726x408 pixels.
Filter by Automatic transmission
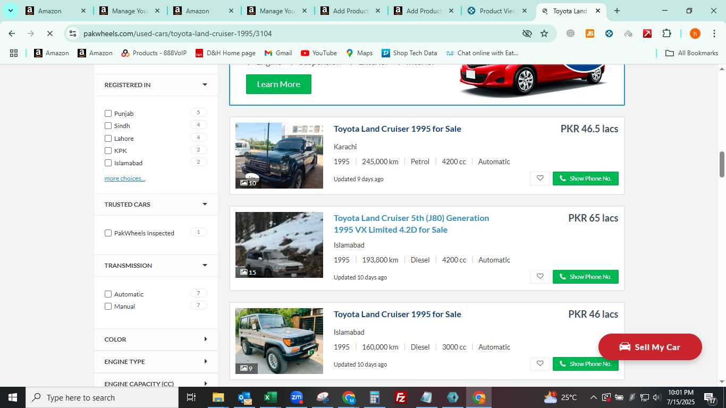click(108, 294)
